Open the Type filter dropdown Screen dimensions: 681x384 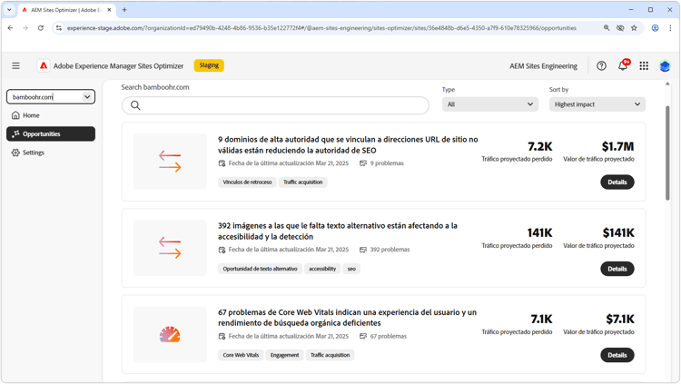(x=490, y=104)
